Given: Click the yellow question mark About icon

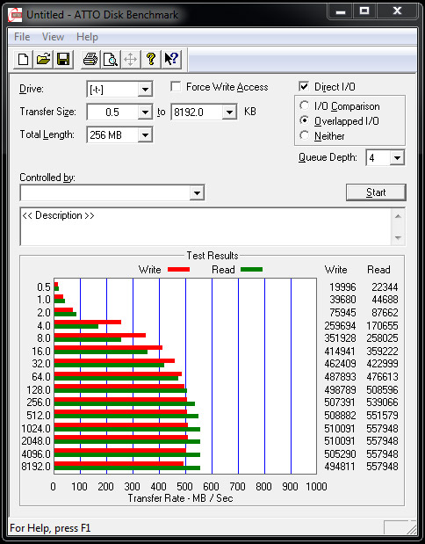Looking at the screenshot, I should point(151,60).
